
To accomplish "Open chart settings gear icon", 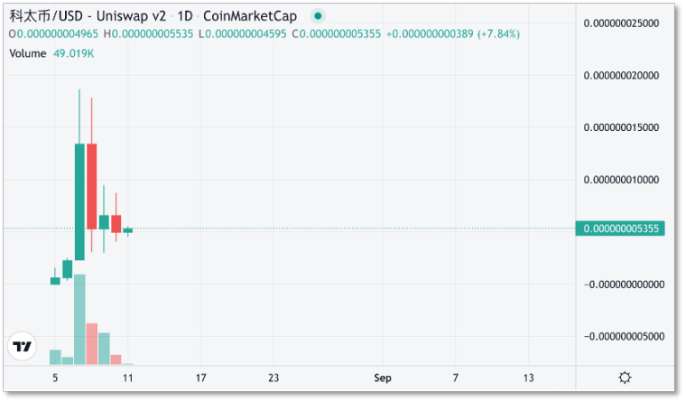I will (625, 378).
